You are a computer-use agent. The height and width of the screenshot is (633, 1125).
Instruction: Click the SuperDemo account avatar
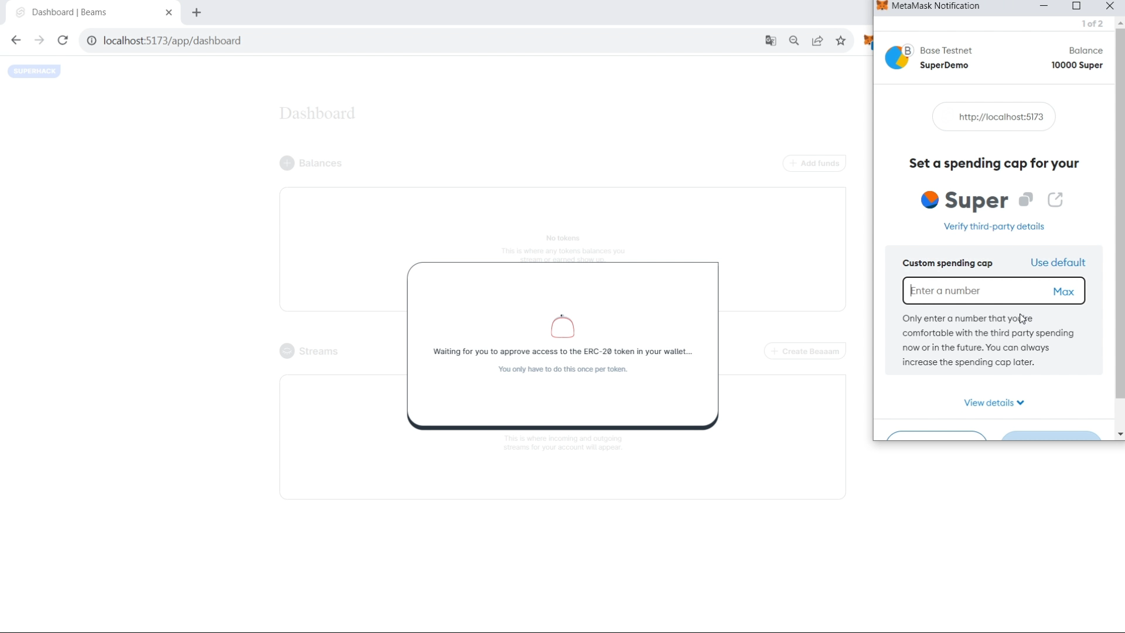point(897,57)
